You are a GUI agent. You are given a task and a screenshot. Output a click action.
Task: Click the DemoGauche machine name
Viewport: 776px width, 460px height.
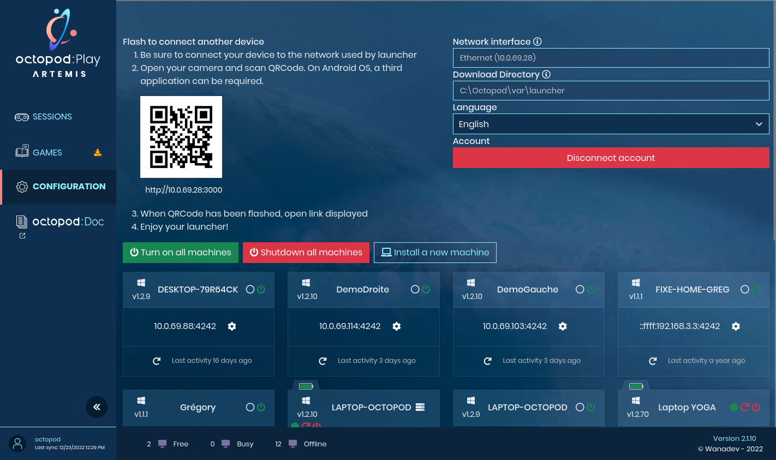[x=528, y=290]
